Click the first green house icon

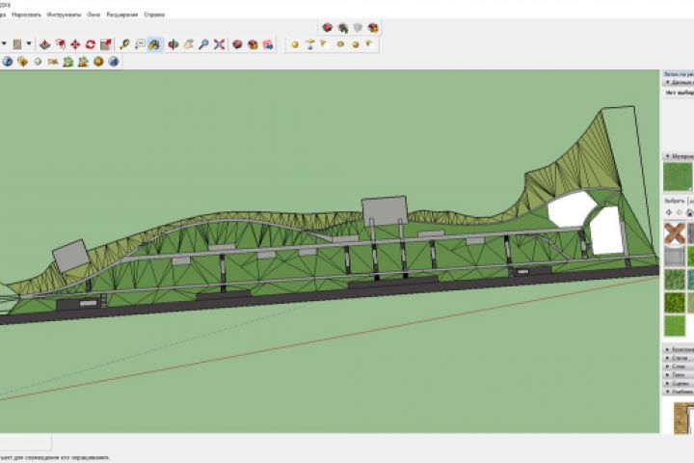tap(68, 62)
